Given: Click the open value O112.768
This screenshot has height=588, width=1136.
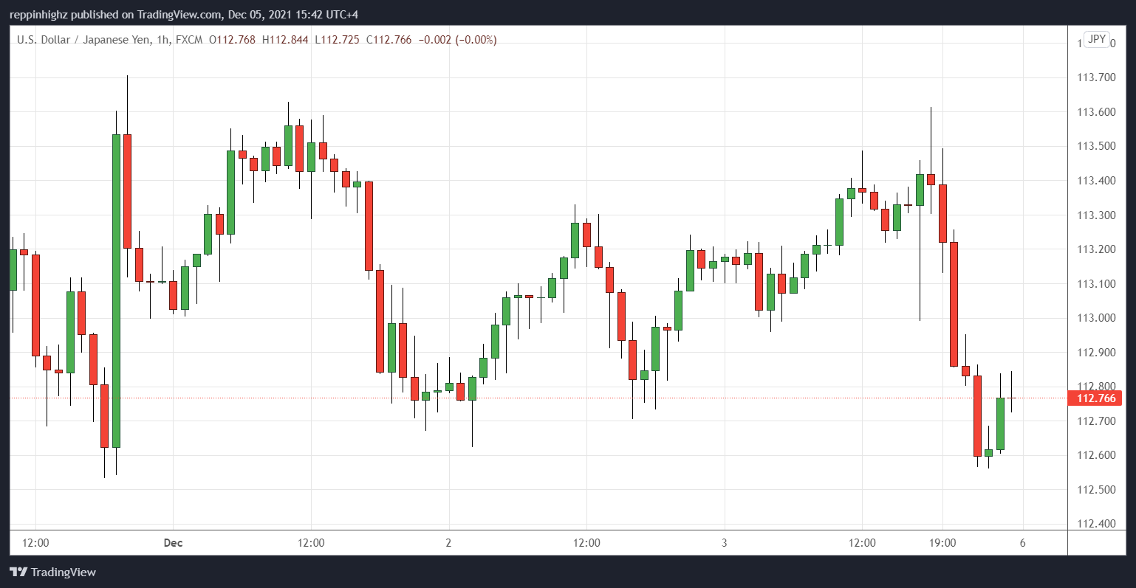Looking at the screenshot, I should (x=232, y=40).
